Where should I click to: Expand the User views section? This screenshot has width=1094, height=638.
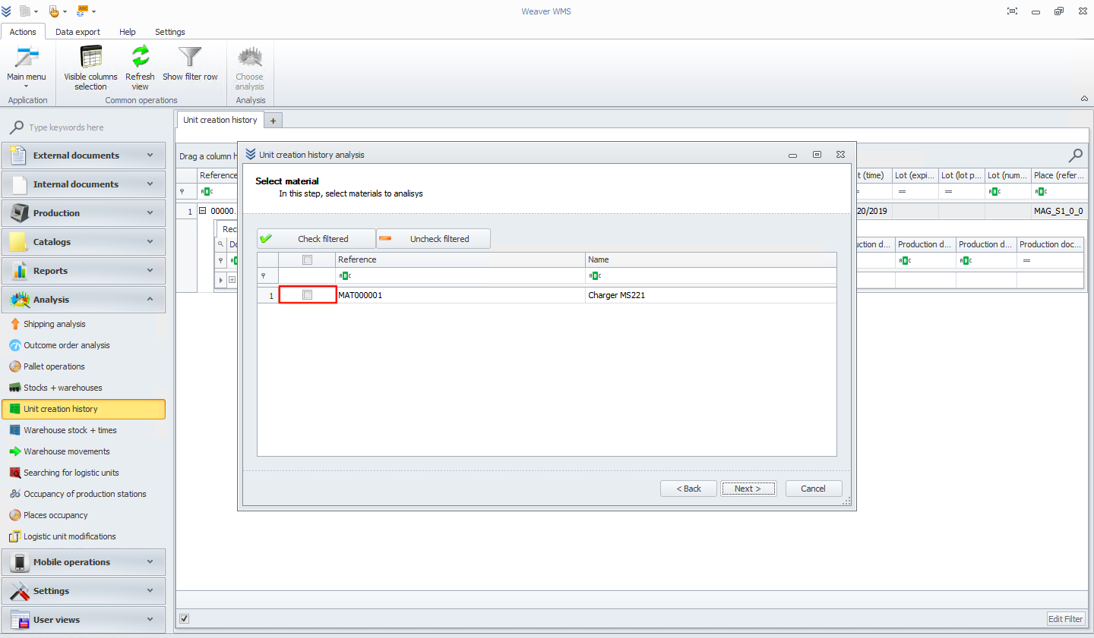pyautogui.click(x=84, y=620)
